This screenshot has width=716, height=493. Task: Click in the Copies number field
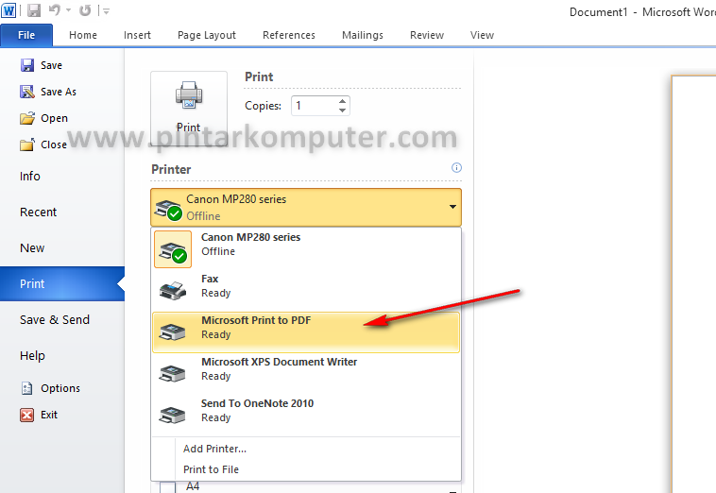pos(315,106)
